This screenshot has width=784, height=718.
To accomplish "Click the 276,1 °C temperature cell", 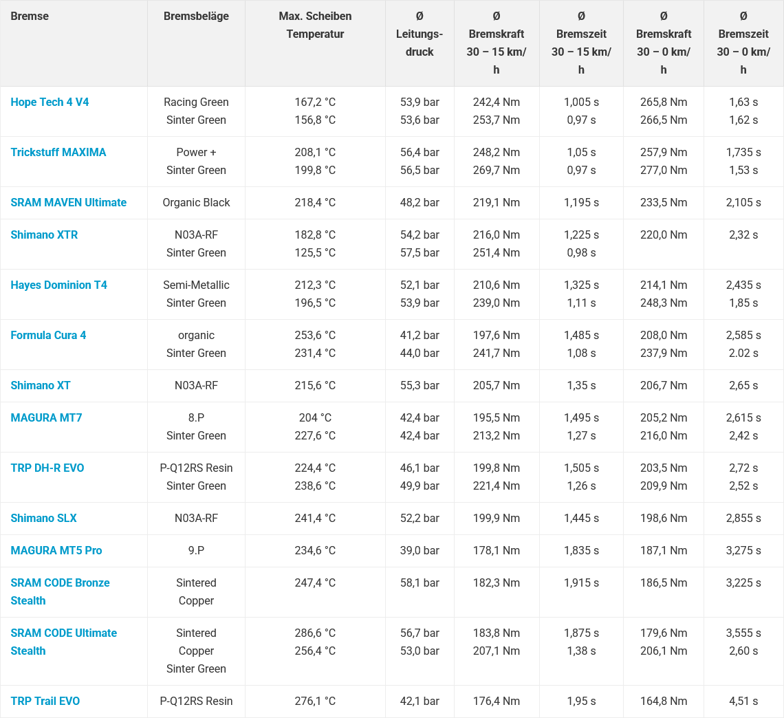I will 315,701.
